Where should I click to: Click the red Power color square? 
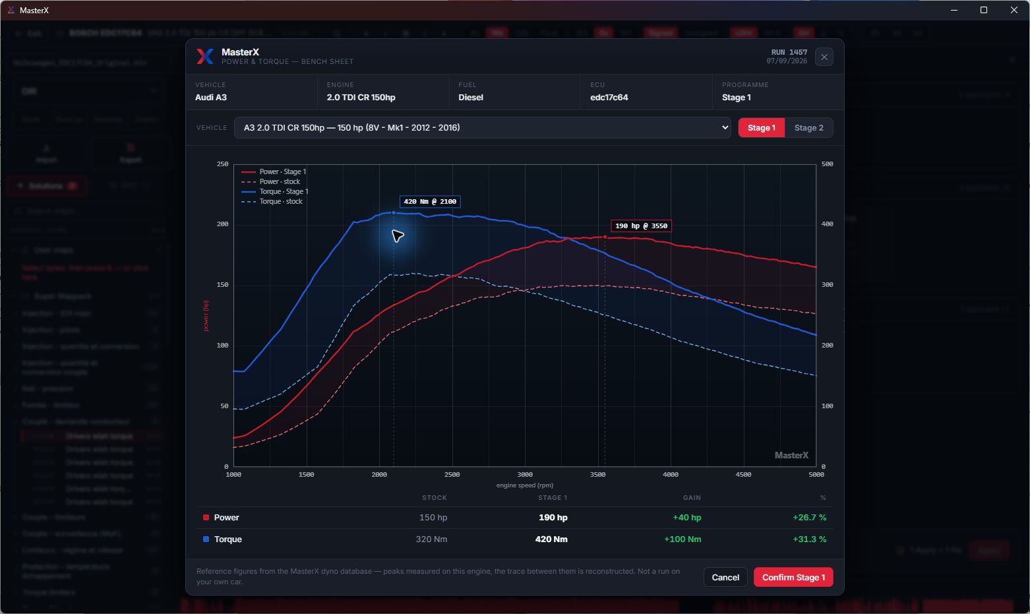(206, 518)
